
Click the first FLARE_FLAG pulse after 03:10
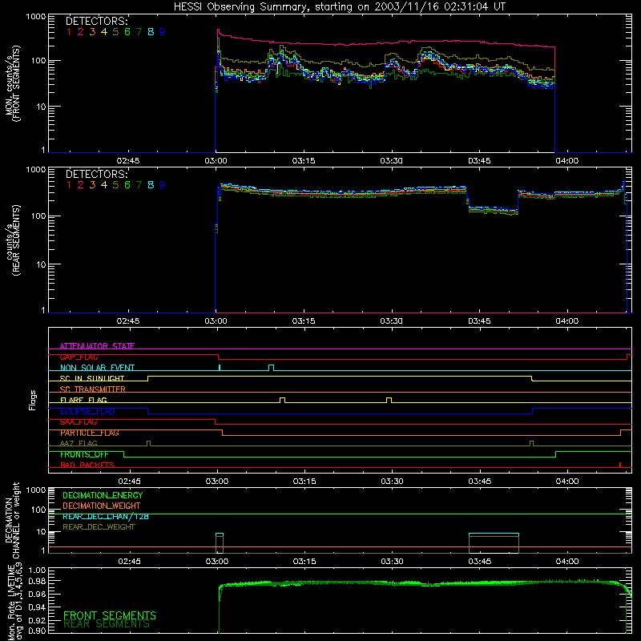(x=282, y=400)
